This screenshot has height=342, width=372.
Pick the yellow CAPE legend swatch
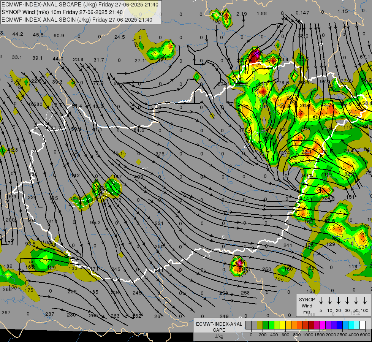[283, 325]
